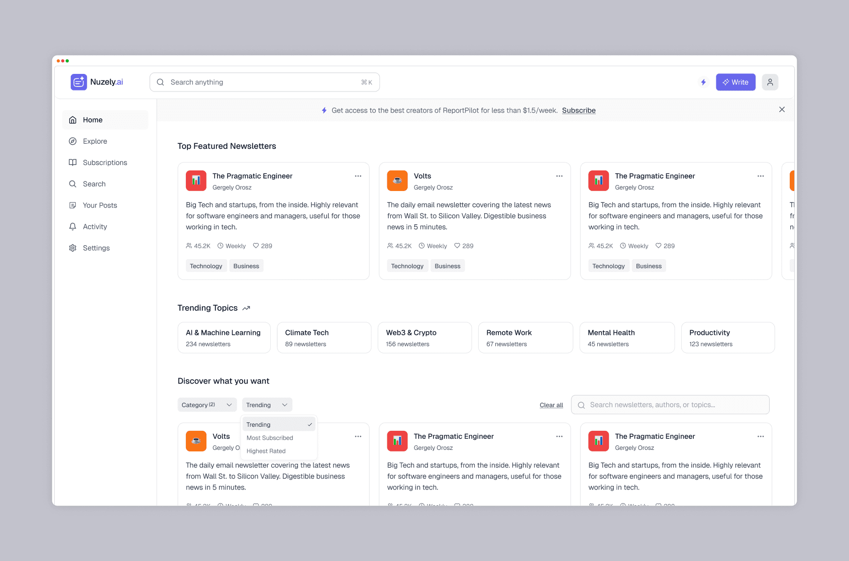The width and height of the screenshot is (849, 561).
Task: Open Mental Health topic card
Action: [627, 338]
